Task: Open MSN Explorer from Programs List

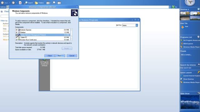Action: point(187,44)
